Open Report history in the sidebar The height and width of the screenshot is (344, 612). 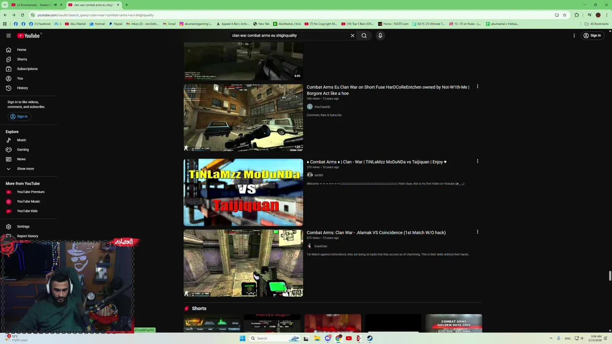pyautogui.click(x=27, y=236)
